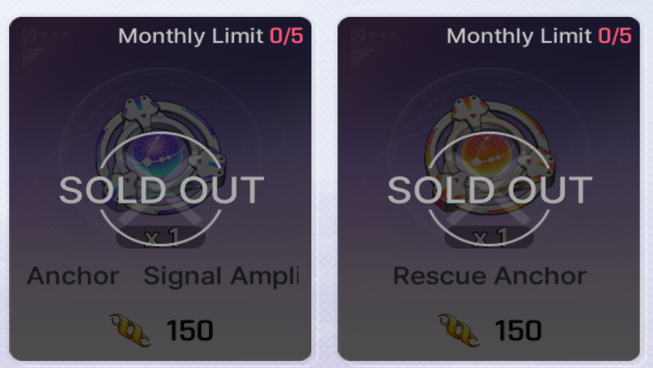
Task: Click the x1 quantity badge on the Rescue Anchor card
Action: click(490, 239)
